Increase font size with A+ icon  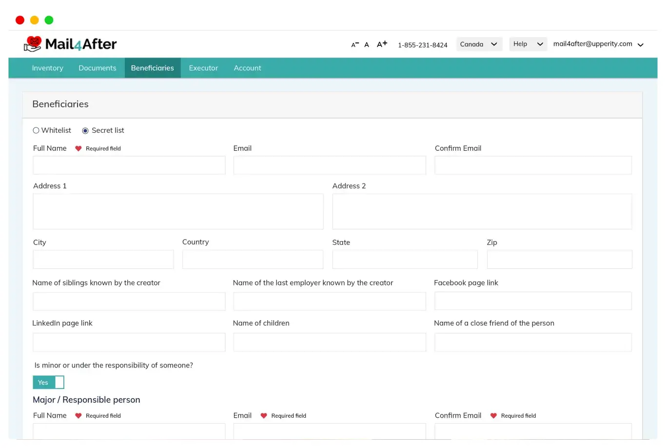(x=382, y=44)
